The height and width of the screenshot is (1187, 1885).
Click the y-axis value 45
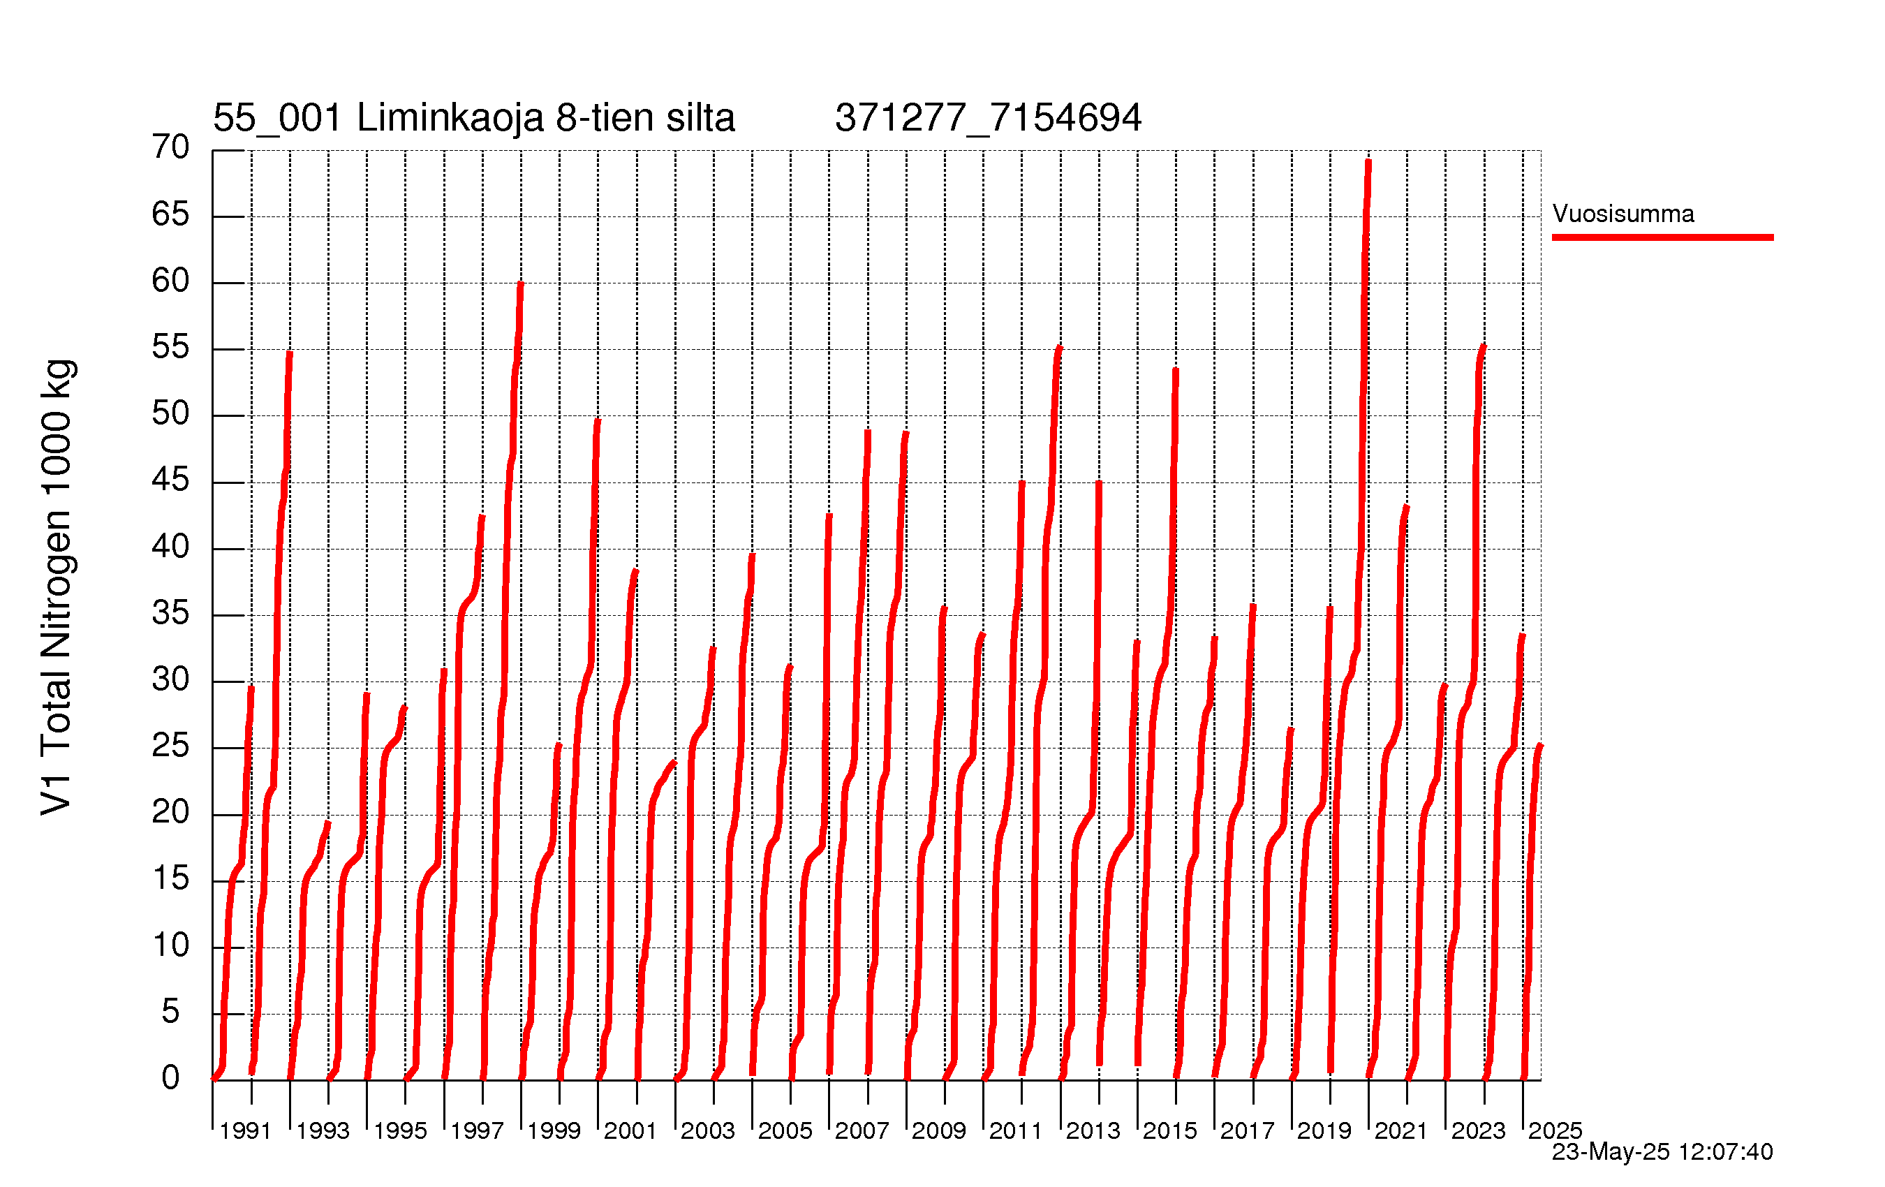point(170,479)
